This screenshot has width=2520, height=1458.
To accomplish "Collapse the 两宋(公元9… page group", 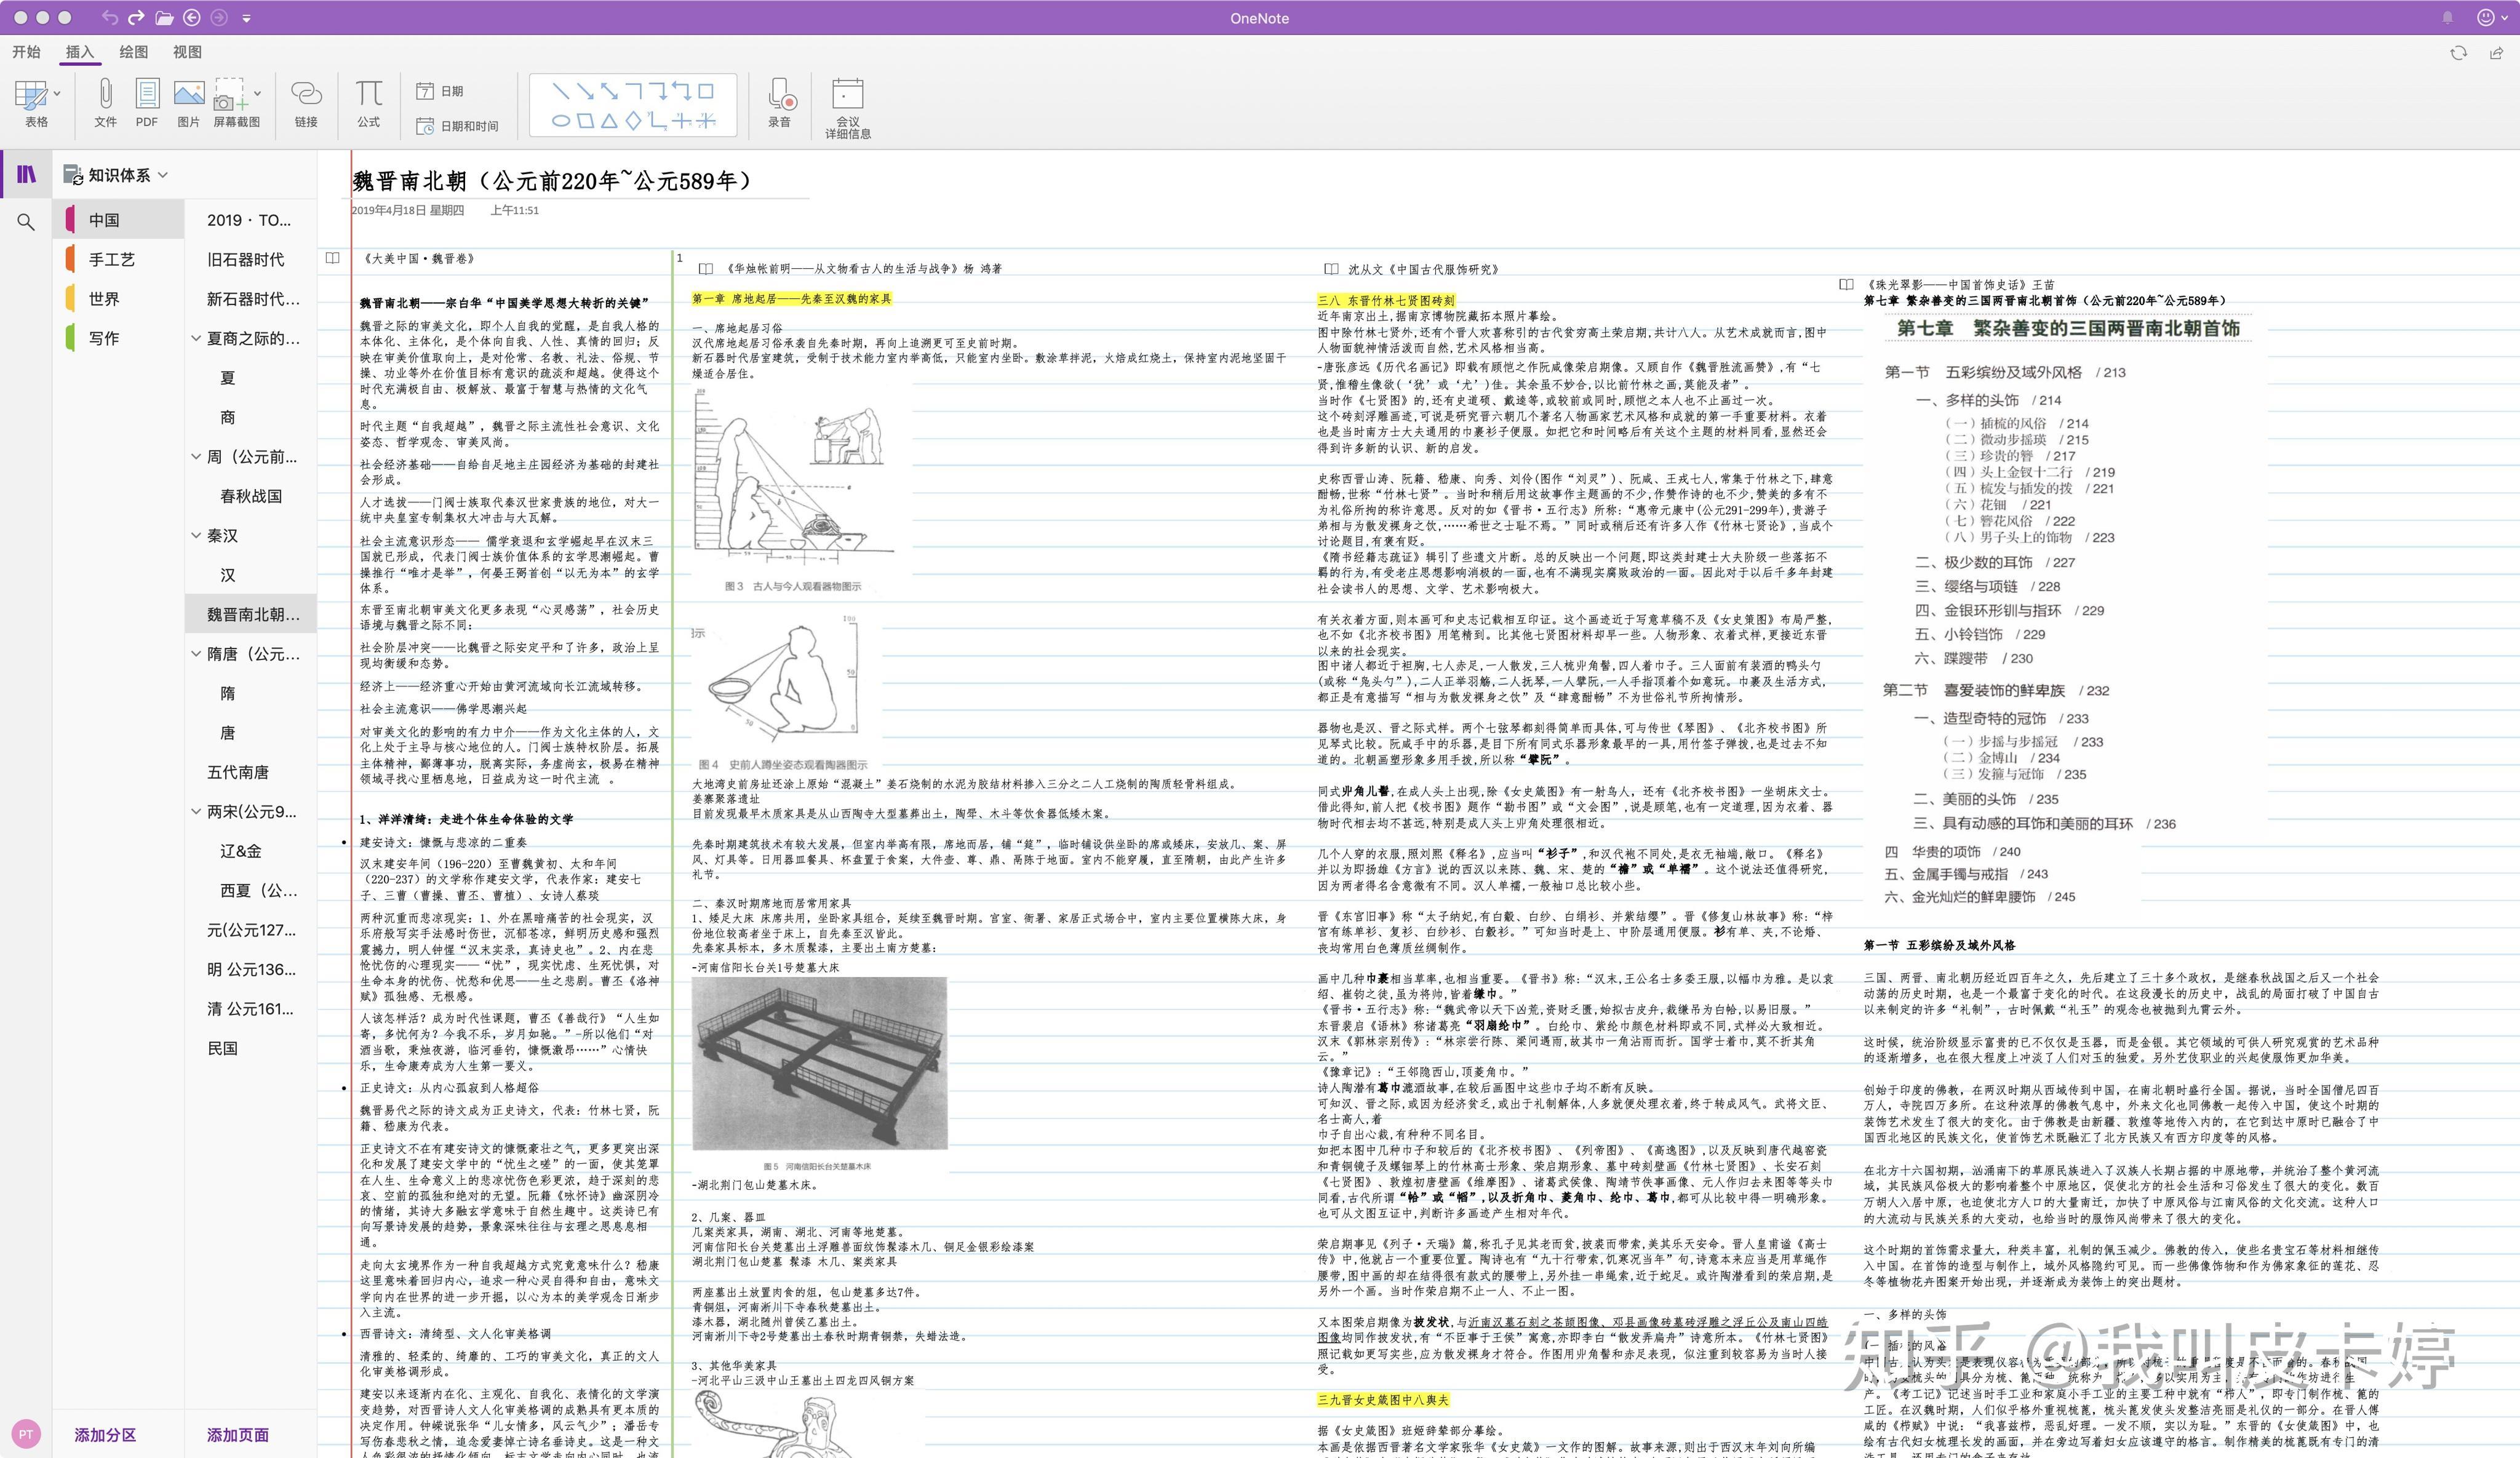I will (x=196, y=812).
